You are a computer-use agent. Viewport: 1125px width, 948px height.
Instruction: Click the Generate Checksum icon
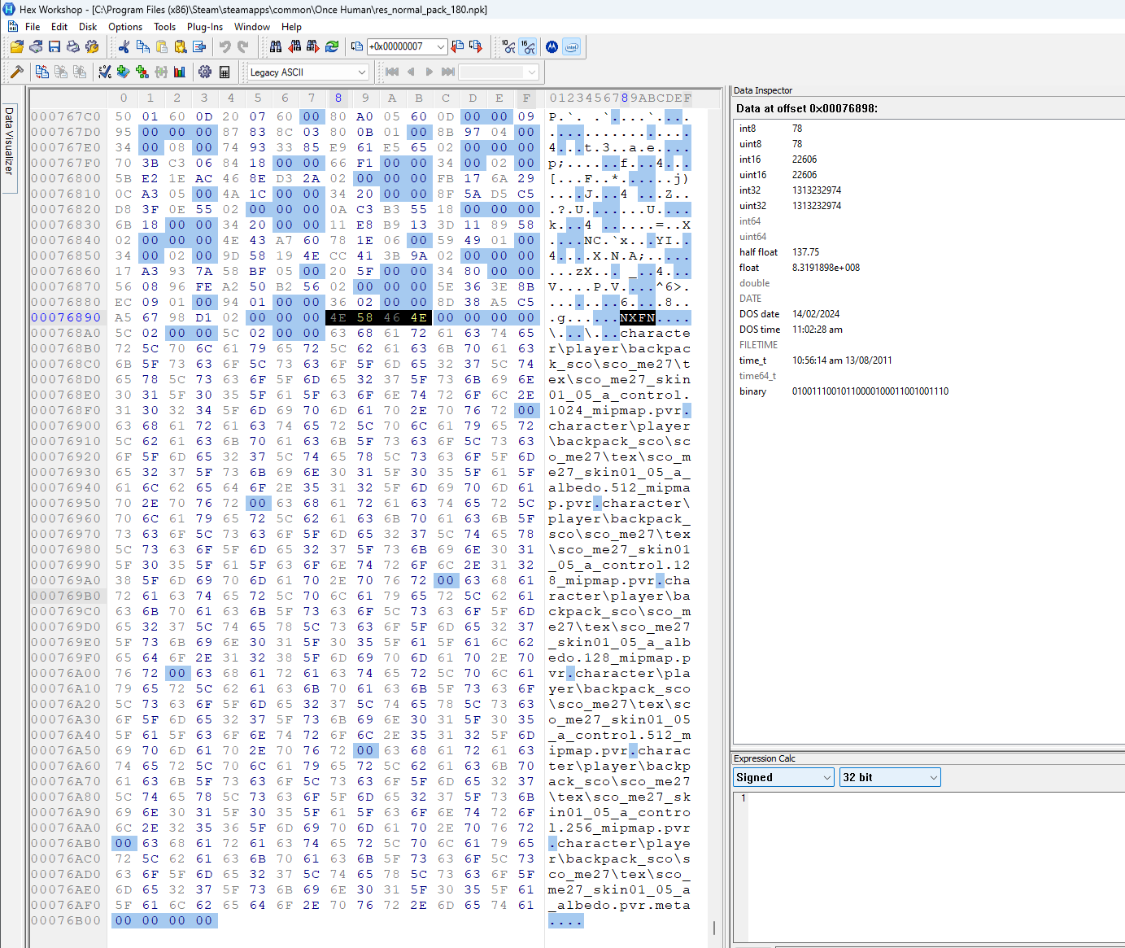point(104,72)
